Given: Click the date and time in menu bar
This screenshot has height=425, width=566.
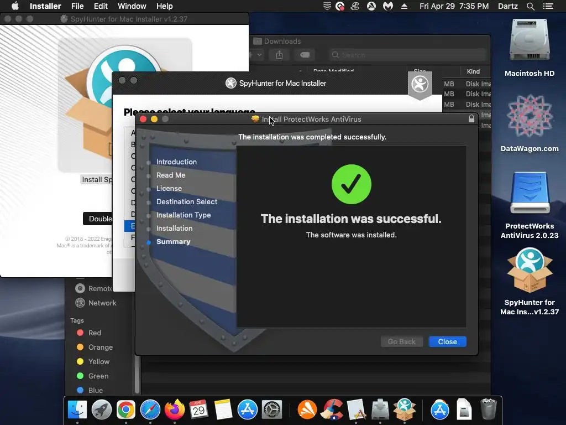Looking at the screenshot, I should point(454,6).
